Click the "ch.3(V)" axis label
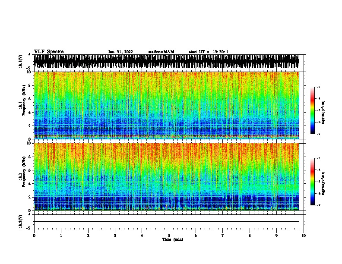 point(21,221)
